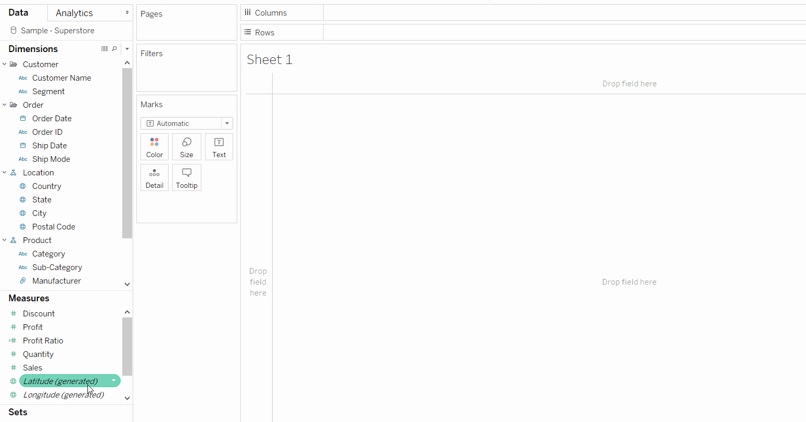Click the Sets section header
The image size is (806, 422).
[18, 412]
